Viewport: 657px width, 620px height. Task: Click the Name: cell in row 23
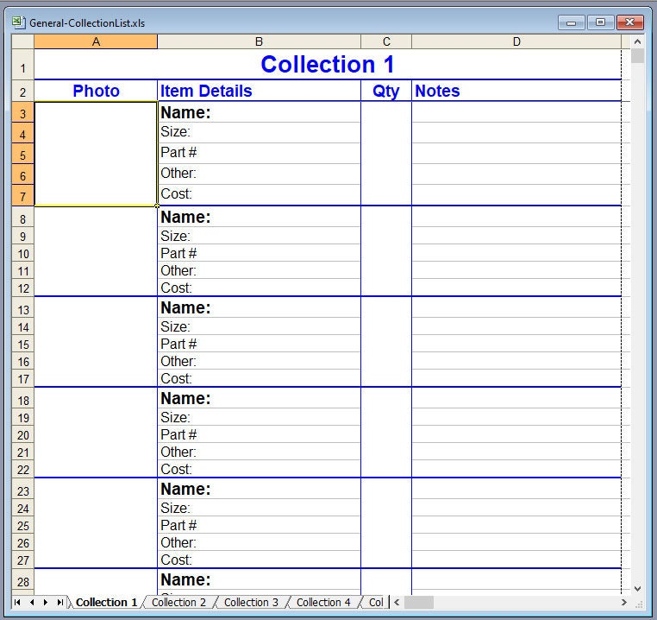[x=259, y=489]
